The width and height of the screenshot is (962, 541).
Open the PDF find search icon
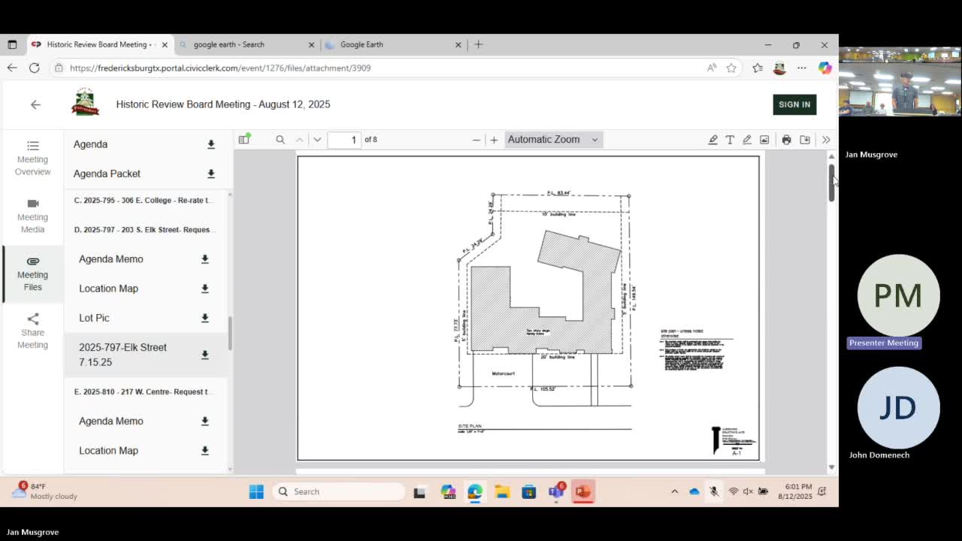[x=280, y=140]
